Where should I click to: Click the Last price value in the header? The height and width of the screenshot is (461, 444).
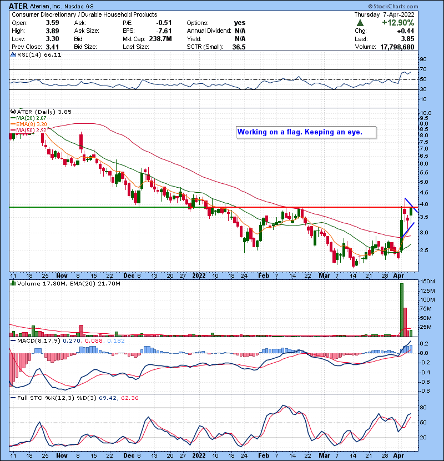click(407, 39)
